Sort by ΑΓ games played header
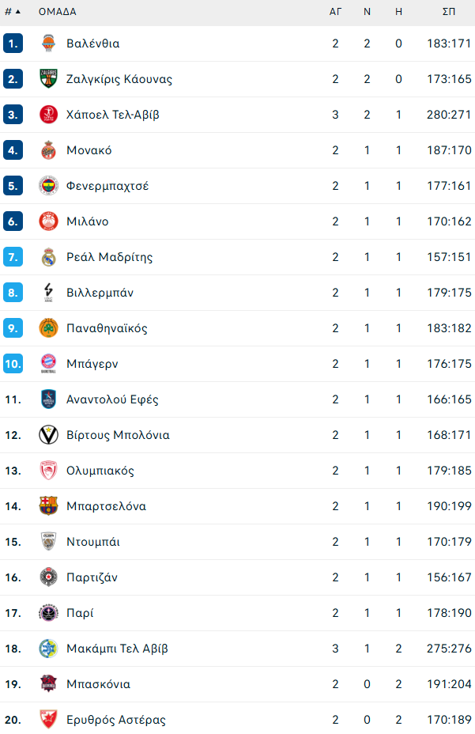 point(335,12)
